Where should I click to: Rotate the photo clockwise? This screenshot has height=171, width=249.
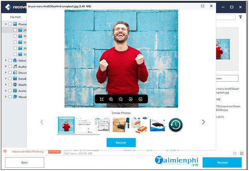coord(141,99)
